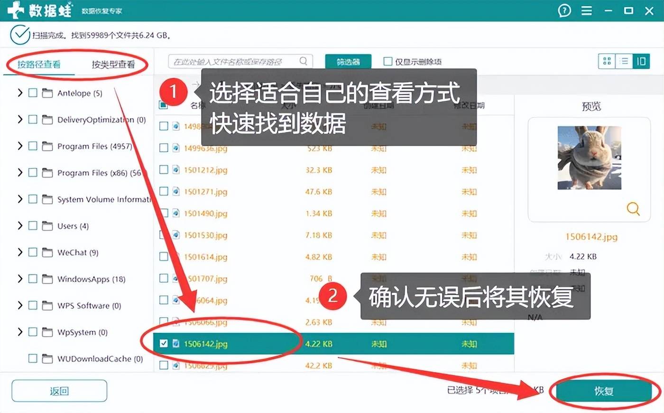The height and width of the screenshot is (413, 664).
Task: Click the 47.6 KB size cell
Action: click(319, 192)
